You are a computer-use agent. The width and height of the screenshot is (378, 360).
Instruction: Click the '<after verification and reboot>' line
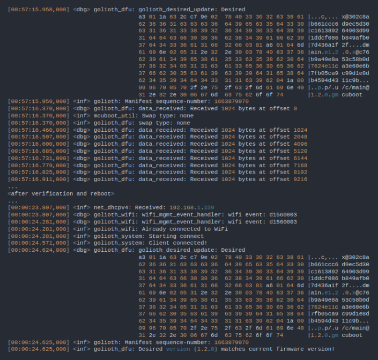pyautogui.click(x=61, y=193)
